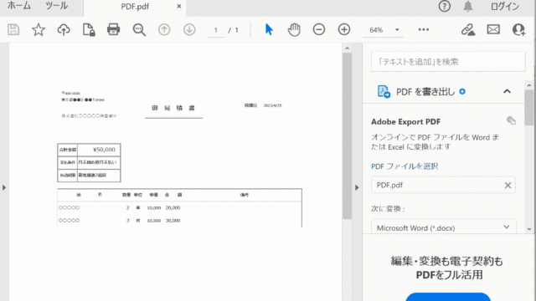This screenshot has width=536, height=301.
Task: Zoom out with the minus icon
Action: [x=319, y=30]
